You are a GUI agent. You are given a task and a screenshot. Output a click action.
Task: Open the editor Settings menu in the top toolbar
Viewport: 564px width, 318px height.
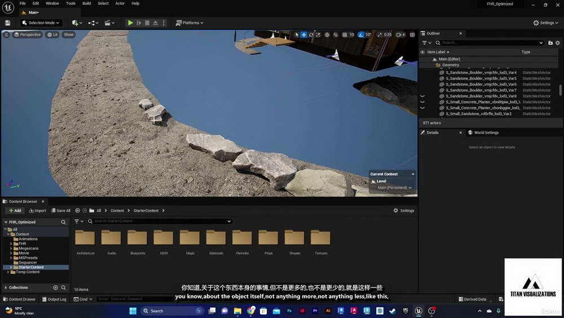(x=545, y=23)
